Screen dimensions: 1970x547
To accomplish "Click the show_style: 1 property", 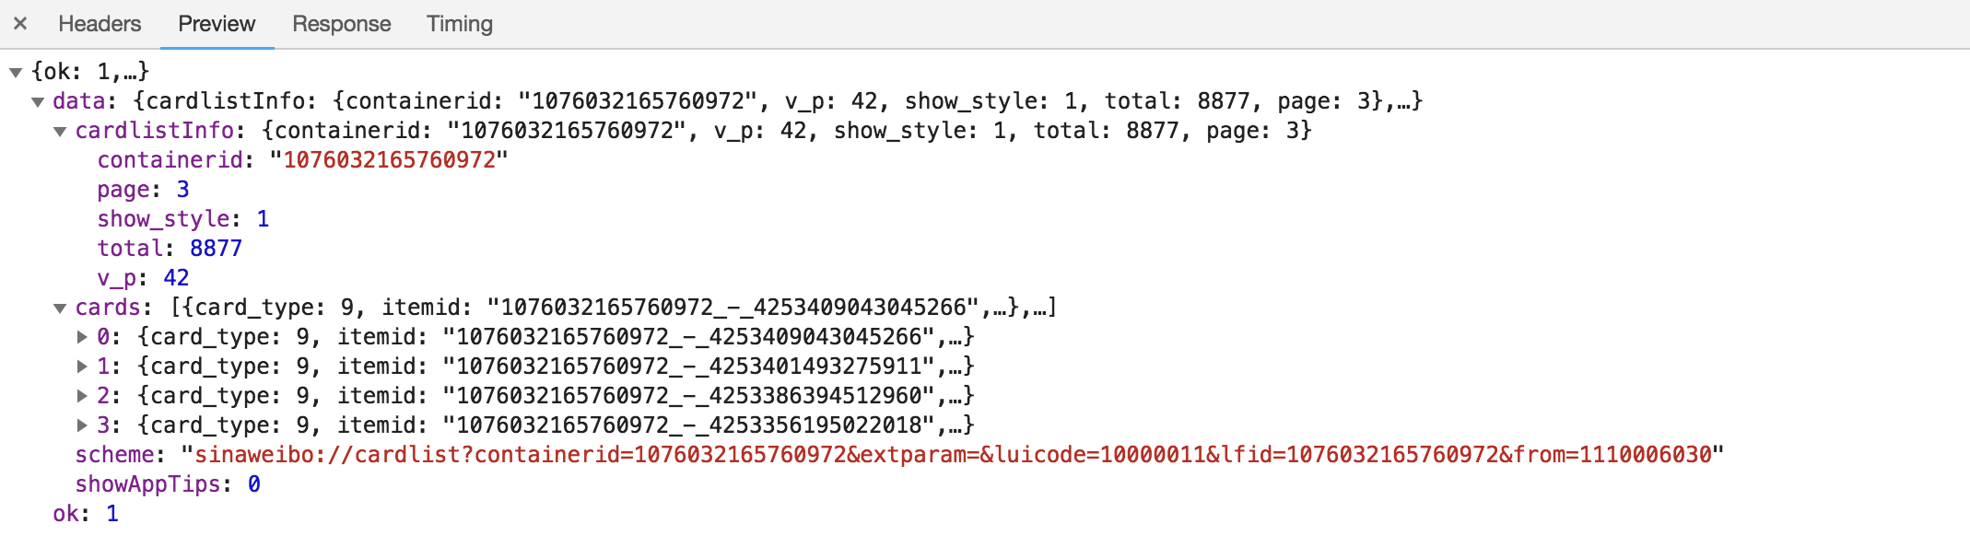I will tap(183, 219).
